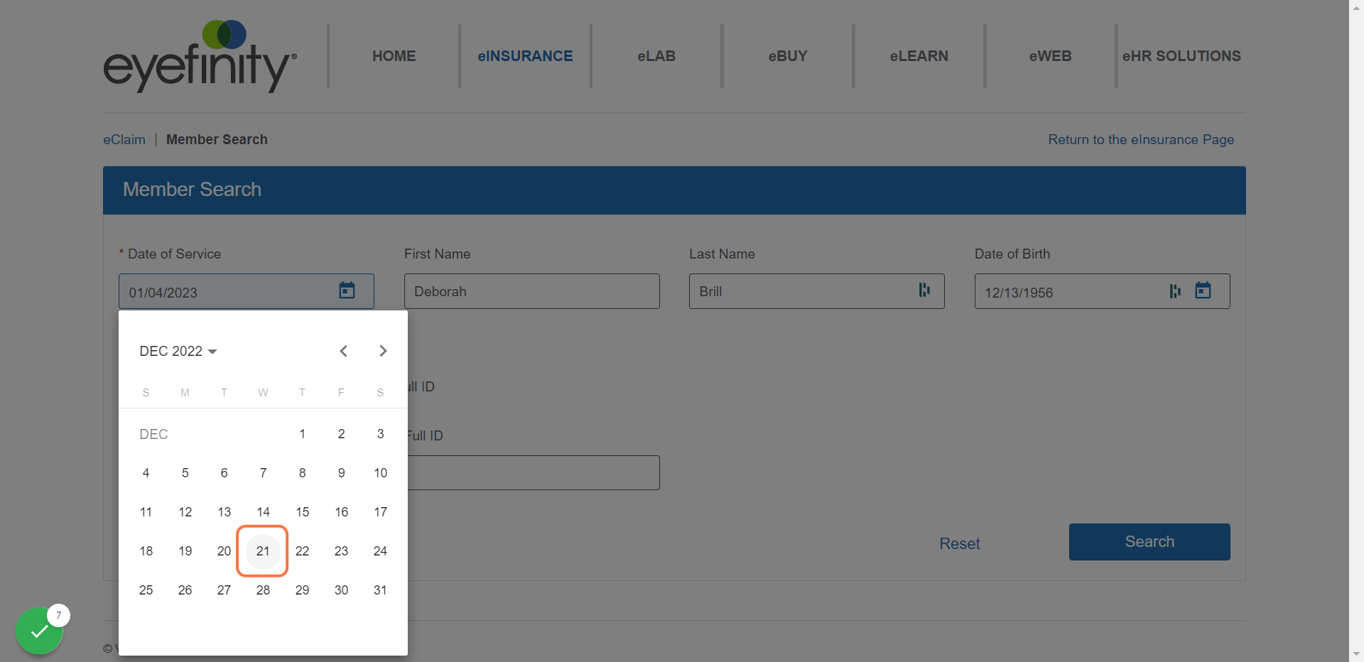
Task: Select December 6 in the calendar
Action: click(x=224, y=473)
